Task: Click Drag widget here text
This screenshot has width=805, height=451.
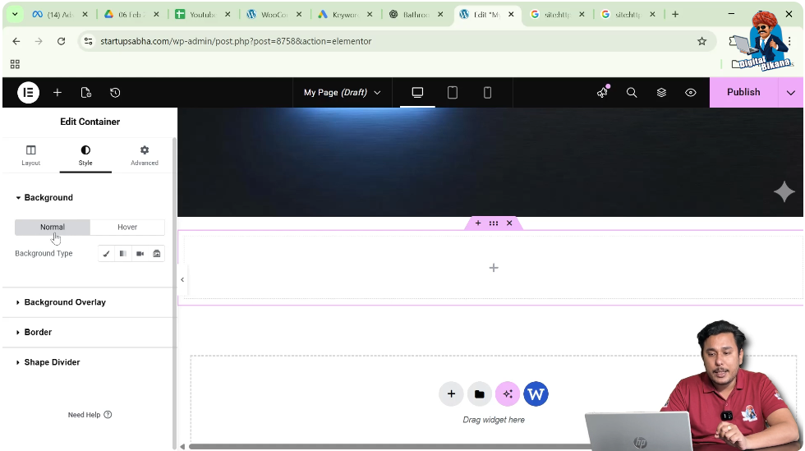Action: pos(494,420)
